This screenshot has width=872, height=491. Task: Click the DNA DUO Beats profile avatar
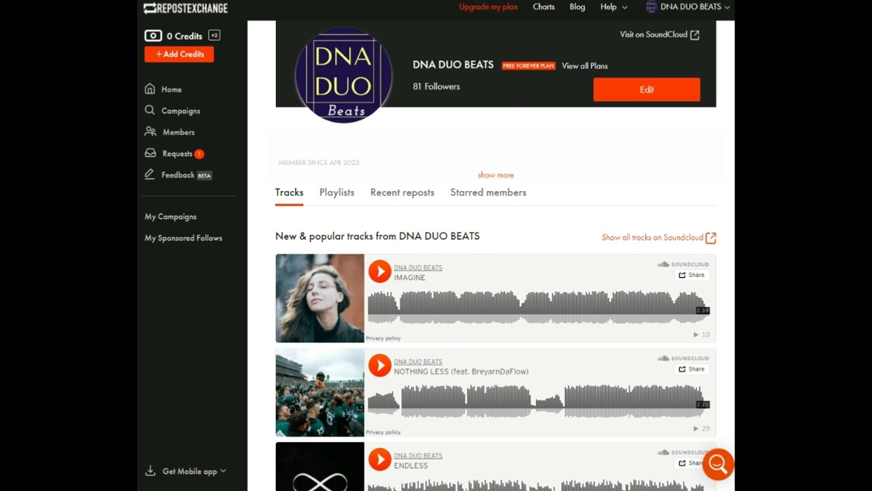click(x=343, y=75)
